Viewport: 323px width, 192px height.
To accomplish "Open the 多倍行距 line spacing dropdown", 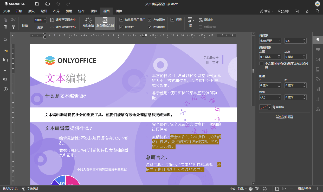I will click(270, 41).
